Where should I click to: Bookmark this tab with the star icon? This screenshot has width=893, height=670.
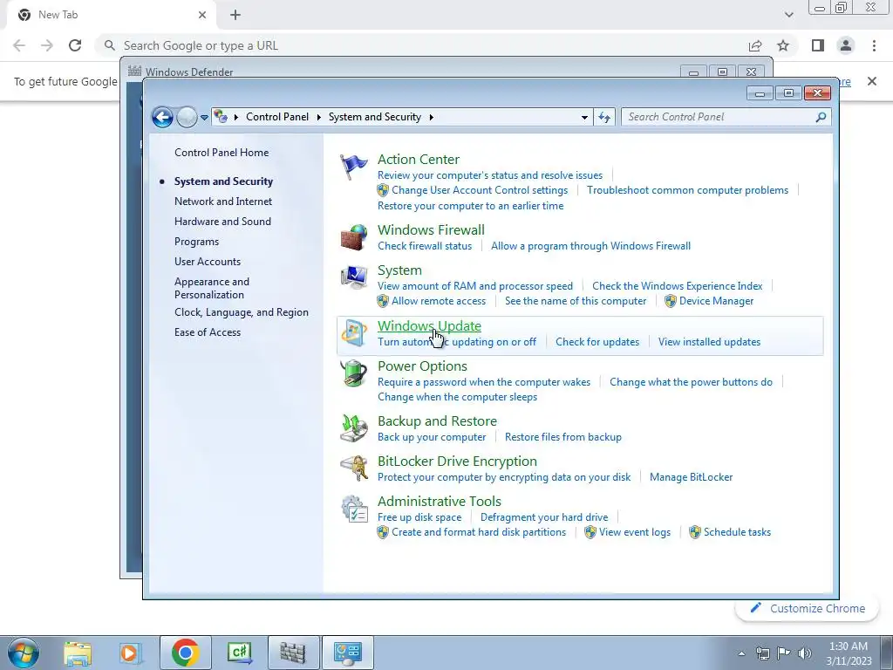[783, 45]
